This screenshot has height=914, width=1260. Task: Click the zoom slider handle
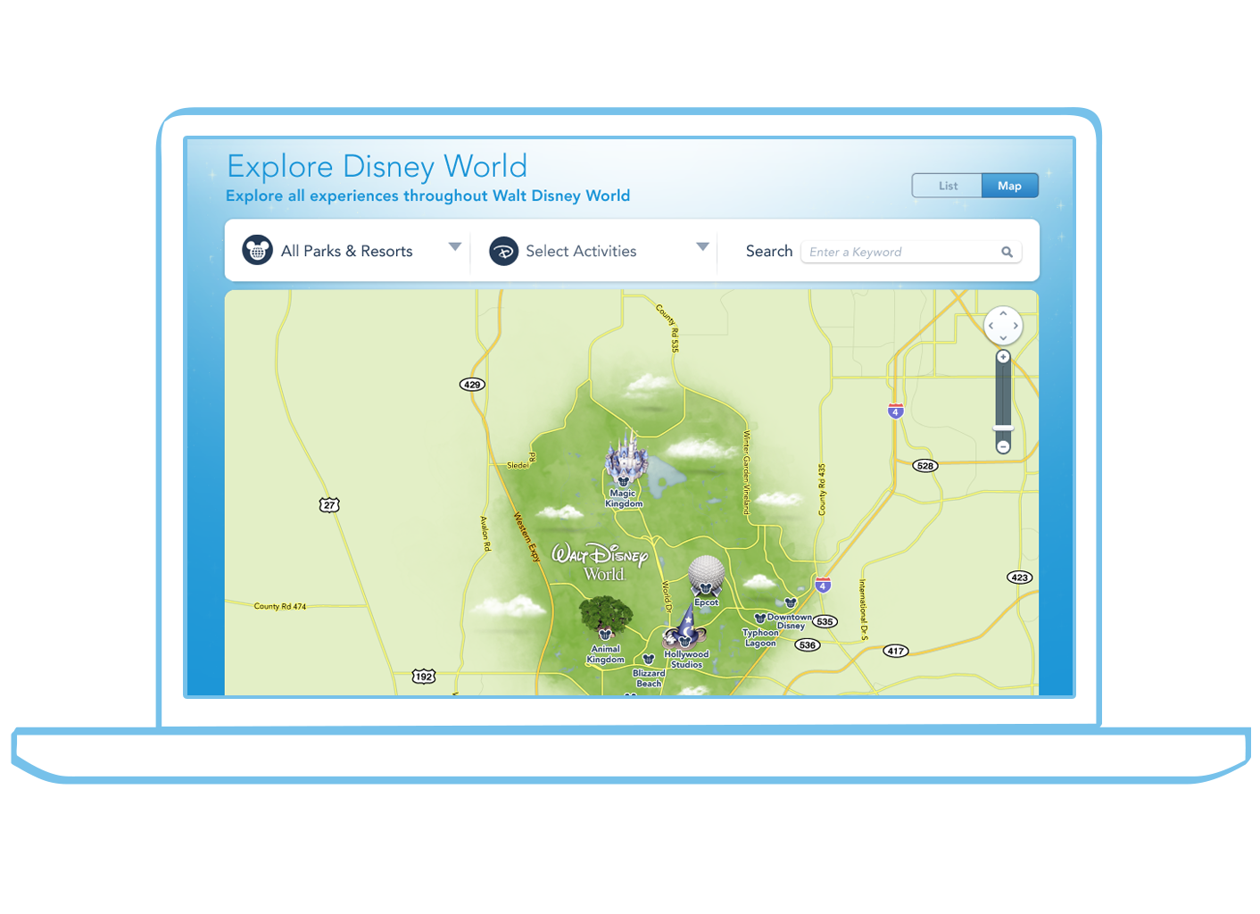1003,428
